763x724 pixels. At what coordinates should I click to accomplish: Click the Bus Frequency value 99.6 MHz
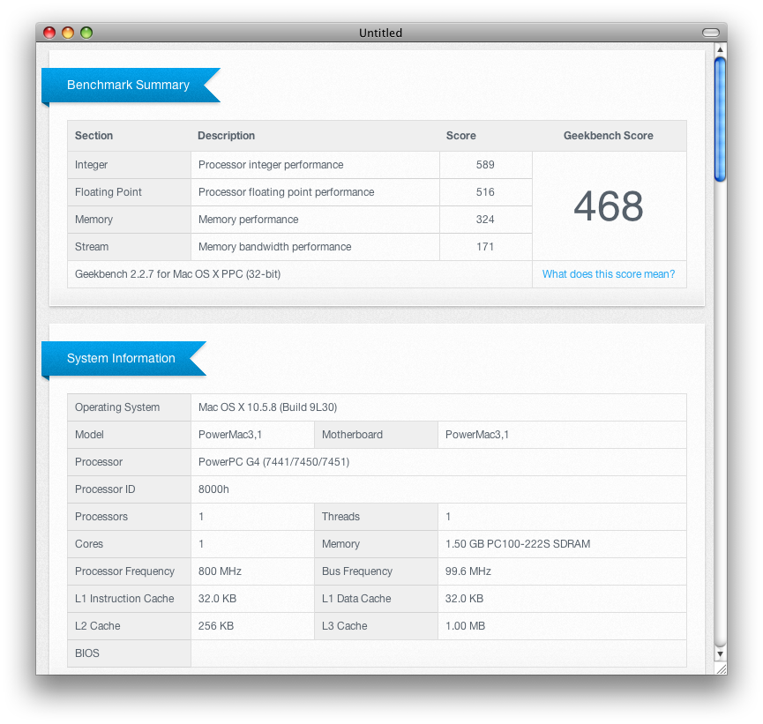click(468, 571)
